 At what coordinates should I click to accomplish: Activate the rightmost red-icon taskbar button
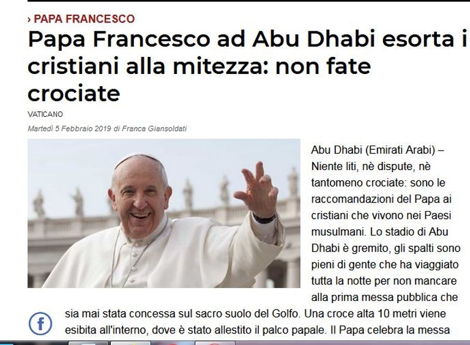tap(215, 343)
